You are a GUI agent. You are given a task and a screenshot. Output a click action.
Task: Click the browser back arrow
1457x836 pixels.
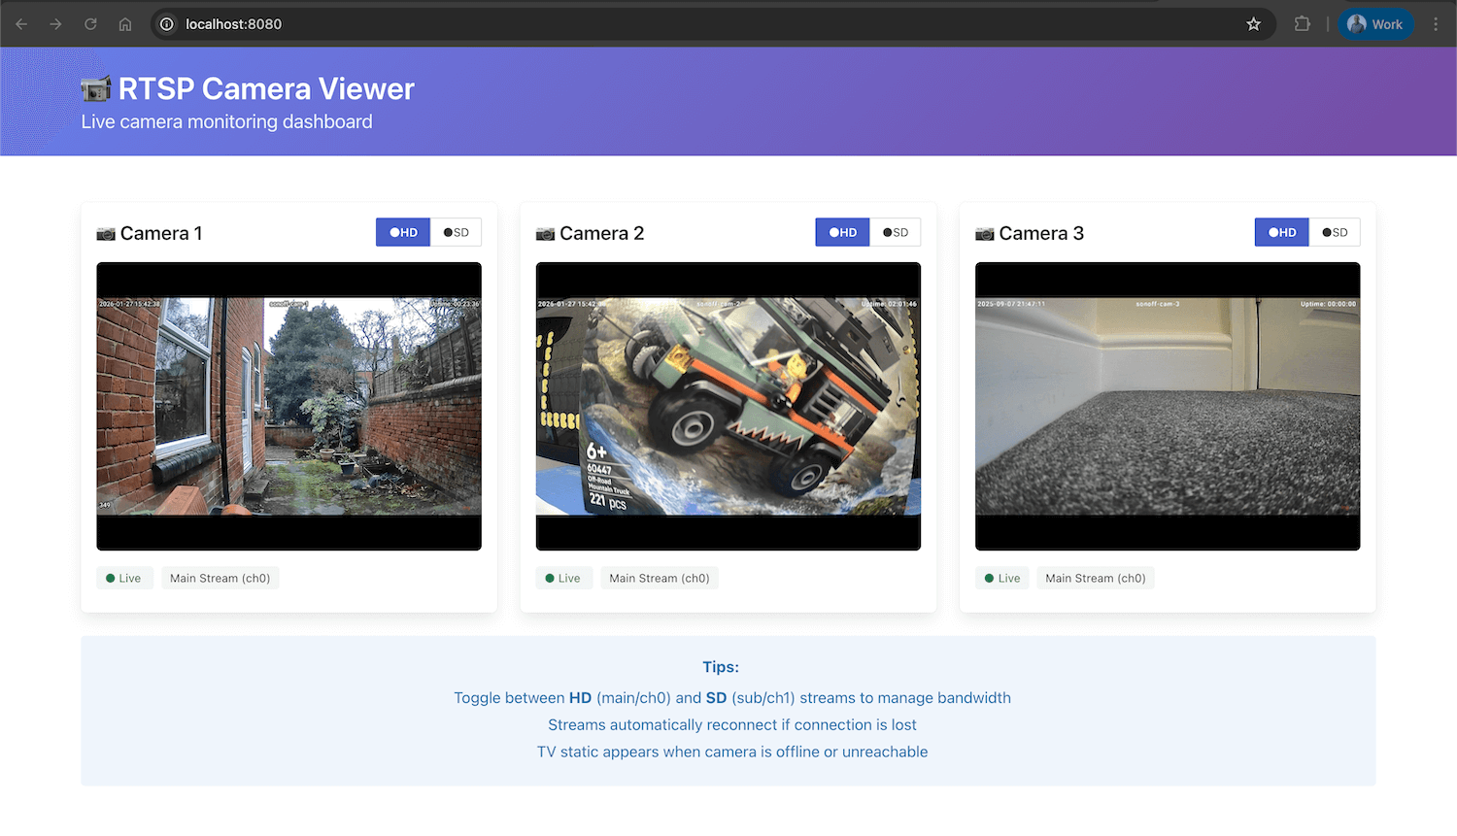click(20, 23)
